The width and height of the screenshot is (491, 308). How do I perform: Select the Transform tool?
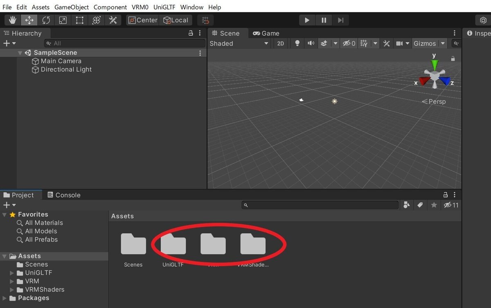click(96, 20)
